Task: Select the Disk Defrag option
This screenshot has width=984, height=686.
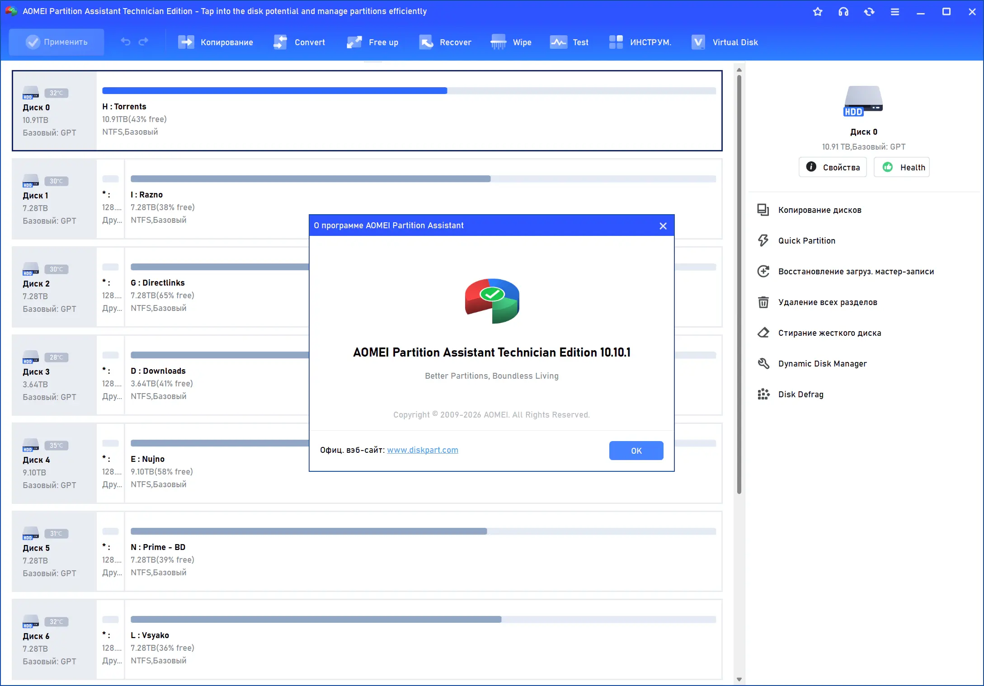Action: pos(800,395)
